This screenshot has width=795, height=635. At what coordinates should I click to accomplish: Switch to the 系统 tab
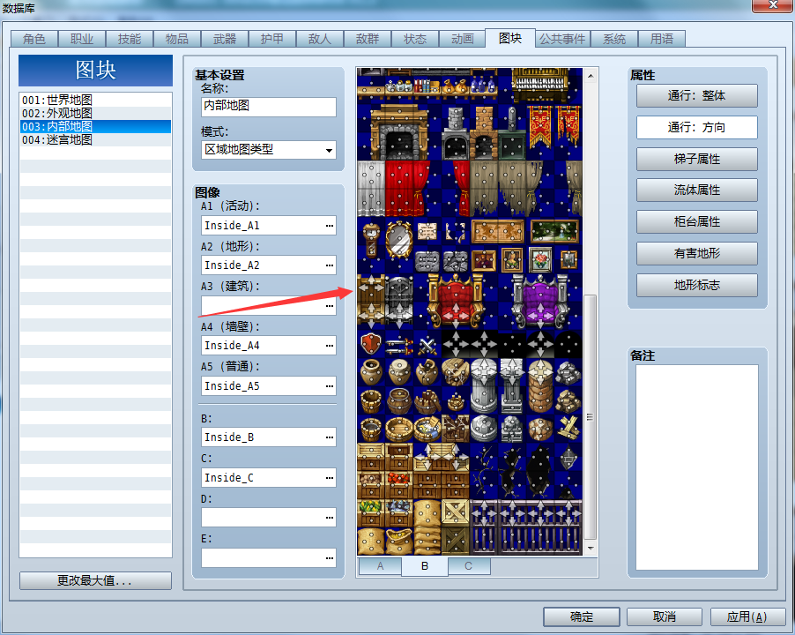click(614, 39)
